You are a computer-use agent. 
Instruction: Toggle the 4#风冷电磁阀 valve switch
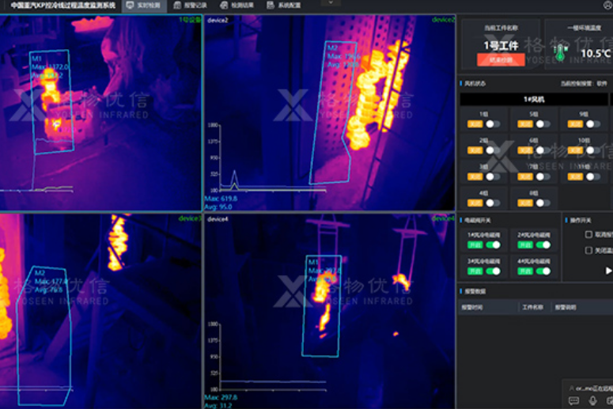pyautogui.click(x=543, y=271)
